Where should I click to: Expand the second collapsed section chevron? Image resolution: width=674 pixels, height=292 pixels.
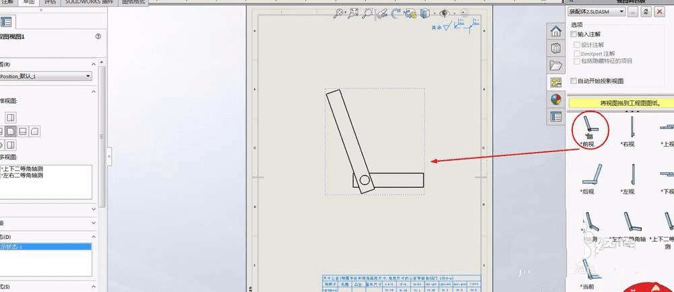94,223
